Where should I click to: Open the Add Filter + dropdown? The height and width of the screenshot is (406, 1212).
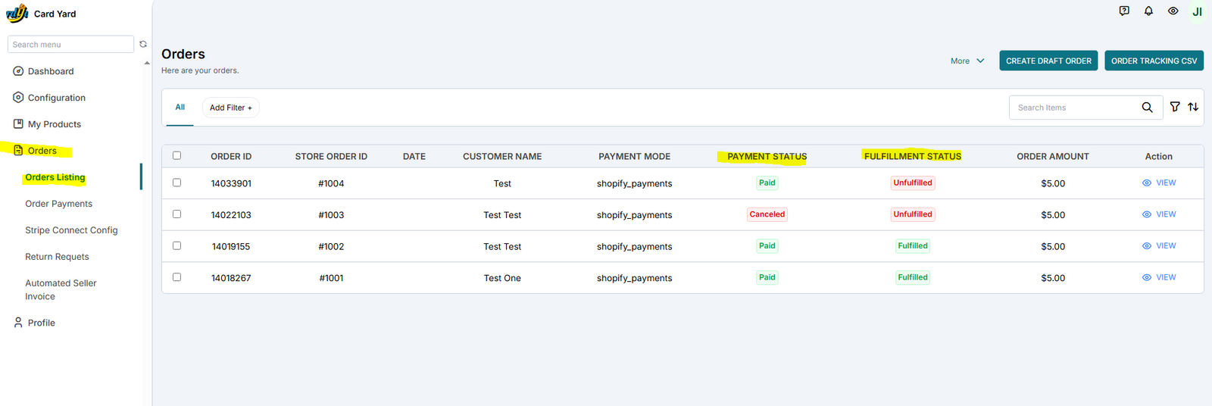click(230, 108)
